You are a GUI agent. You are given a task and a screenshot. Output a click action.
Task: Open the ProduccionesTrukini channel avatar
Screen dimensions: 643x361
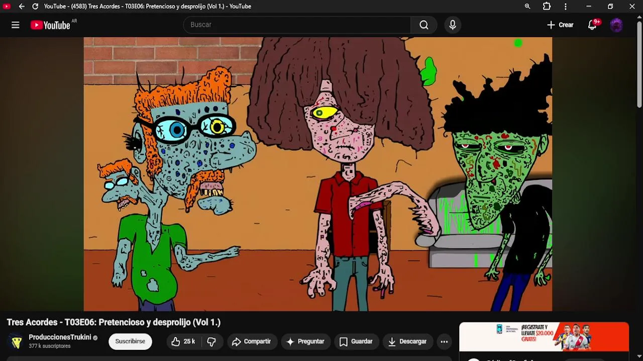pyautogui.click(x=16, y=341)
